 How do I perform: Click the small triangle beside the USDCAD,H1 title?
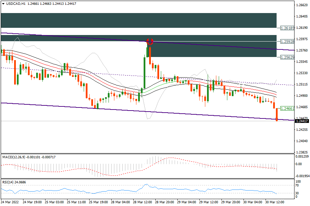pyautogui.click(x=4, y=4)
